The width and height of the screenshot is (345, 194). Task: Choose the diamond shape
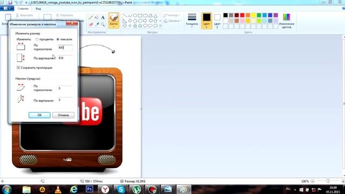click(x=130, y=21)
